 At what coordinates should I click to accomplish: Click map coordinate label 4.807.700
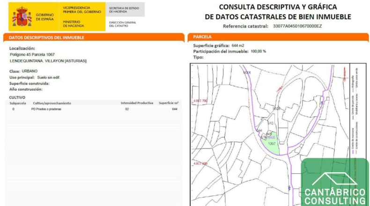(x=200, y=101)
